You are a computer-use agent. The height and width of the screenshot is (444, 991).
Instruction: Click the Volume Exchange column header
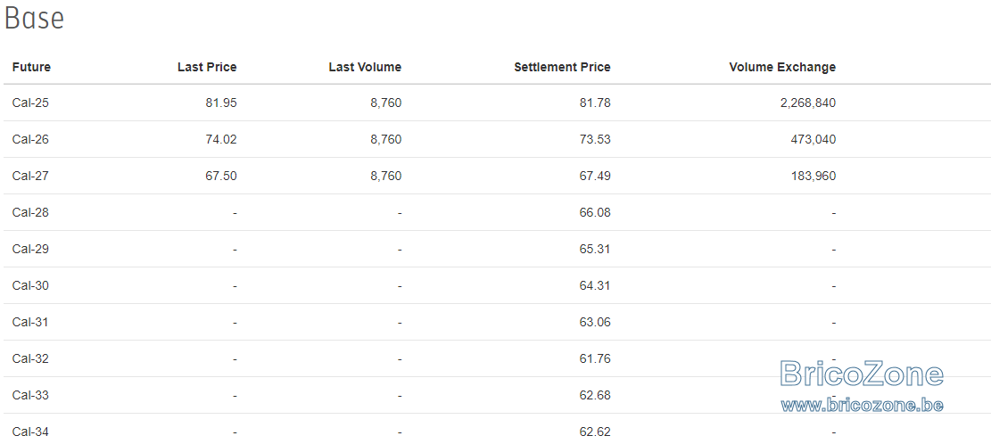pos(782,67)
